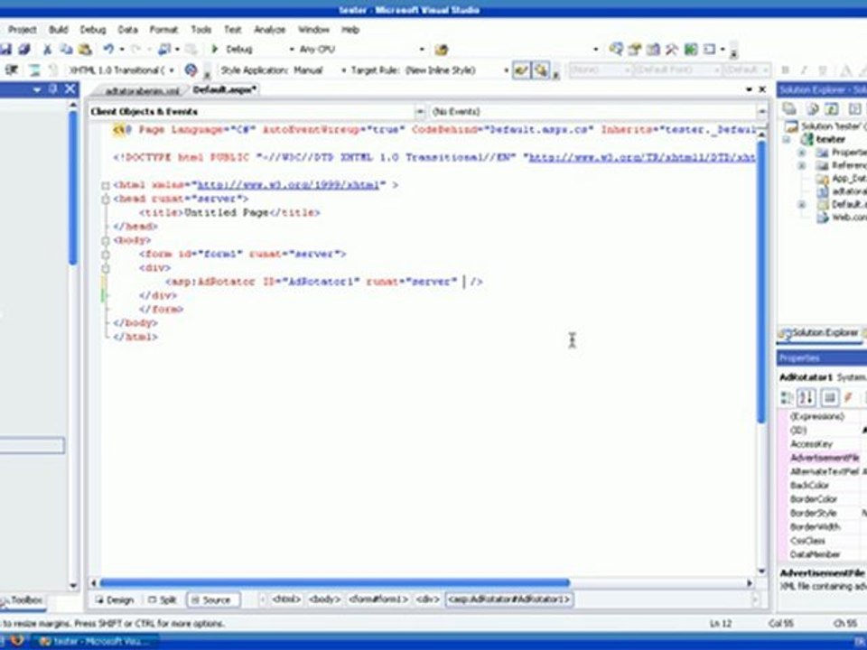Click pin icon on left Toolbox panel
This screenshot has width=867, height=650.
tap(53, 89)
